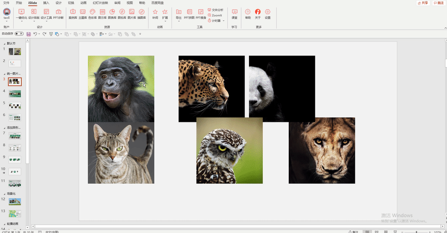Open the 计时器 timer dropdown arrow
447x233 pixels.
pos(223,21)
